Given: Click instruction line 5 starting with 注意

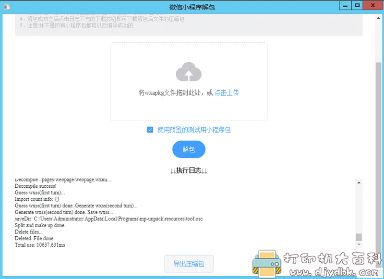Looking at the screenshot, I should (x=76, y=25).
